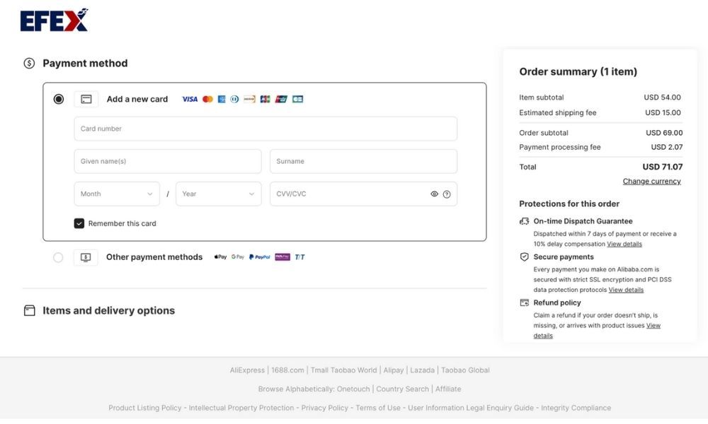Viewport: 708px width, 424px height.
Task: Click the Visa logo
Action: point(190,99)
